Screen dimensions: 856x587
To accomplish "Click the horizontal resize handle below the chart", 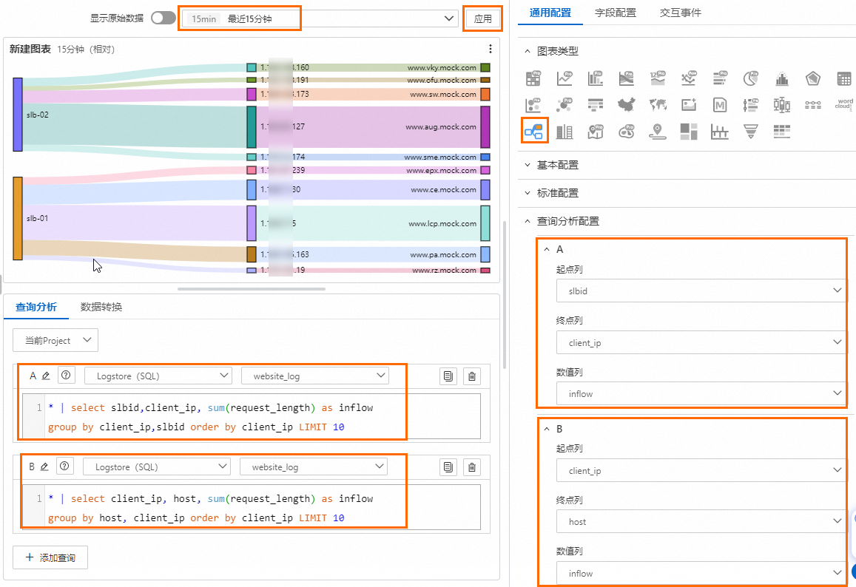I will tap(252, 289).
